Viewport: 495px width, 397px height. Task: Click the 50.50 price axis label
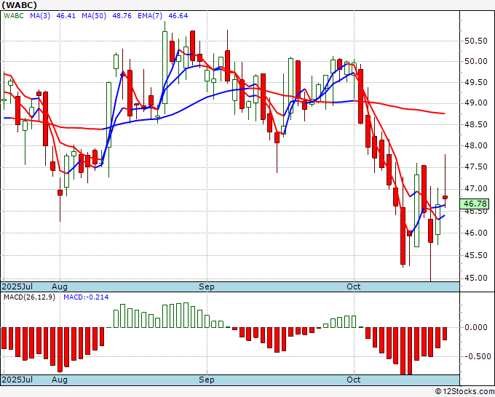point(476,41)
